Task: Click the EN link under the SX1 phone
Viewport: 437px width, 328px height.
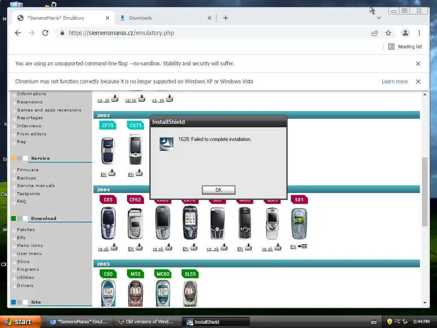Action: pos(293,247)
